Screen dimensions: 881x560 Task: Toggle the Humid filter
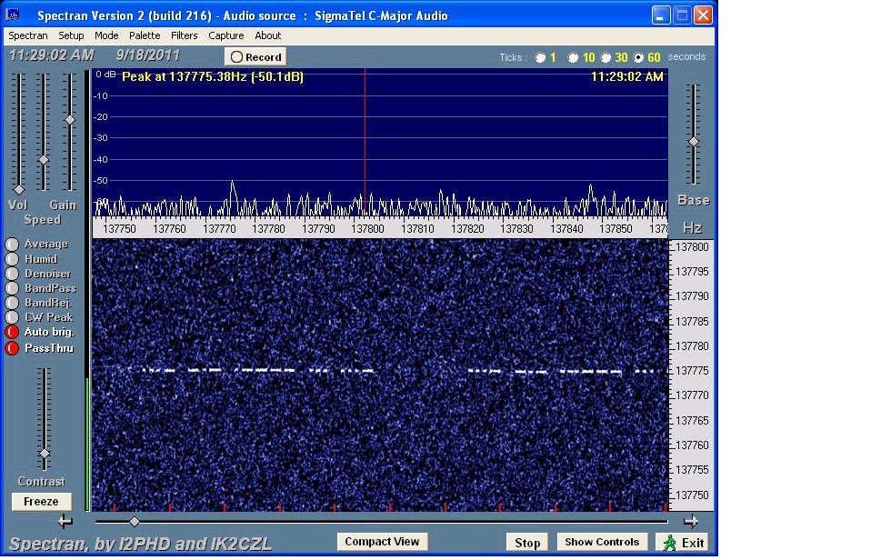[12, 259]
